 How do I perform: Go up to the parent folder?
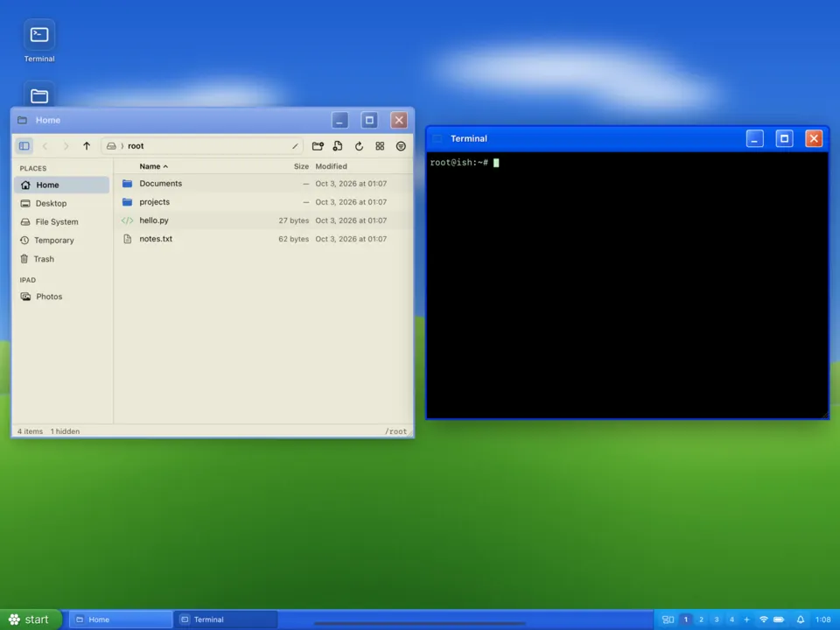coord(87,146)
